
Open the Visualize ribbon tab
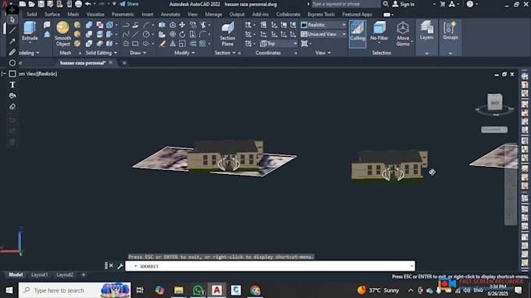point(95,15)
